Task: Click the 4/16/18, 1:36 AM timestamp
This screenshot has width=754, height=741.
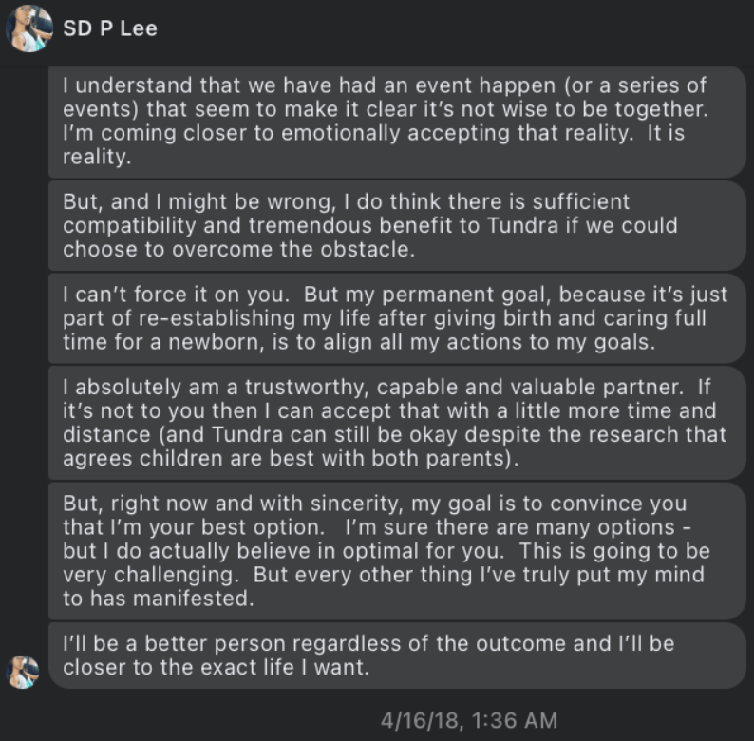Action: click(x=468, y=720)
